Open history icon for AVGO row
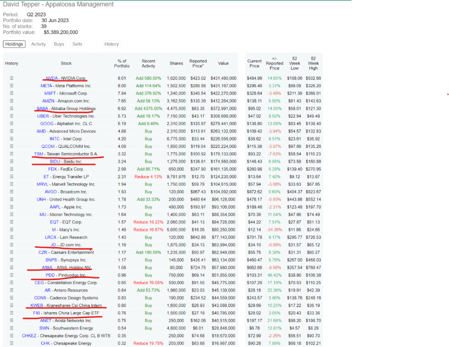449x347 pixels. tap(12, 192)
